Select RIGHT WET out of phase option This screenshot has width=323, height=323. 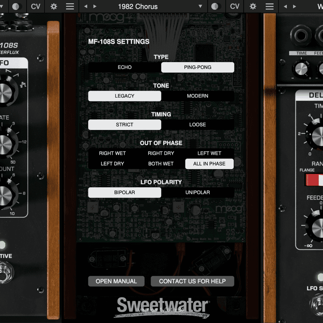pyautogui.click(x=112, y=153)
